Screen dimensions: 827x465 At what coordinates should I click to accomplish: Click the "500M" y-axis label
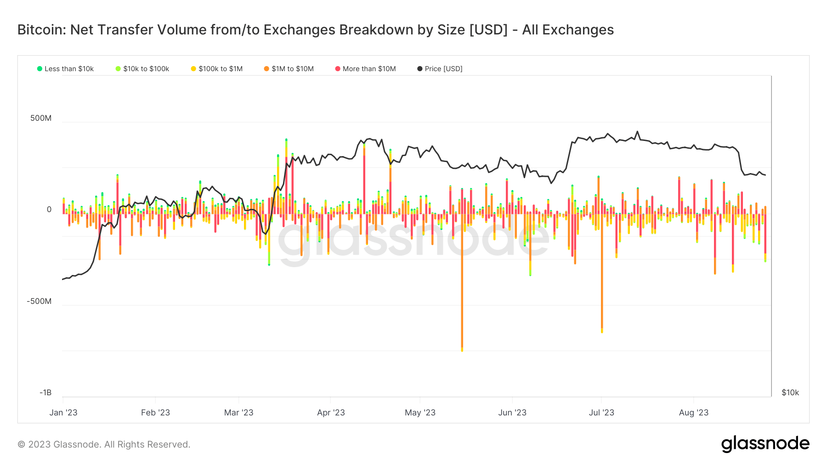[x=41, y=118]
